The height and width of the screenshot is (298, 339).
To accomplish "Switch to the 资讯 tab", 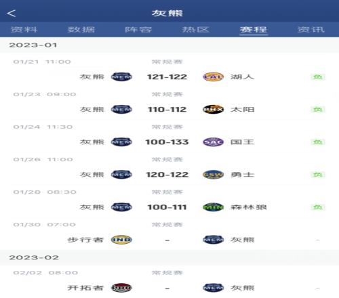I will click(311, 30).
